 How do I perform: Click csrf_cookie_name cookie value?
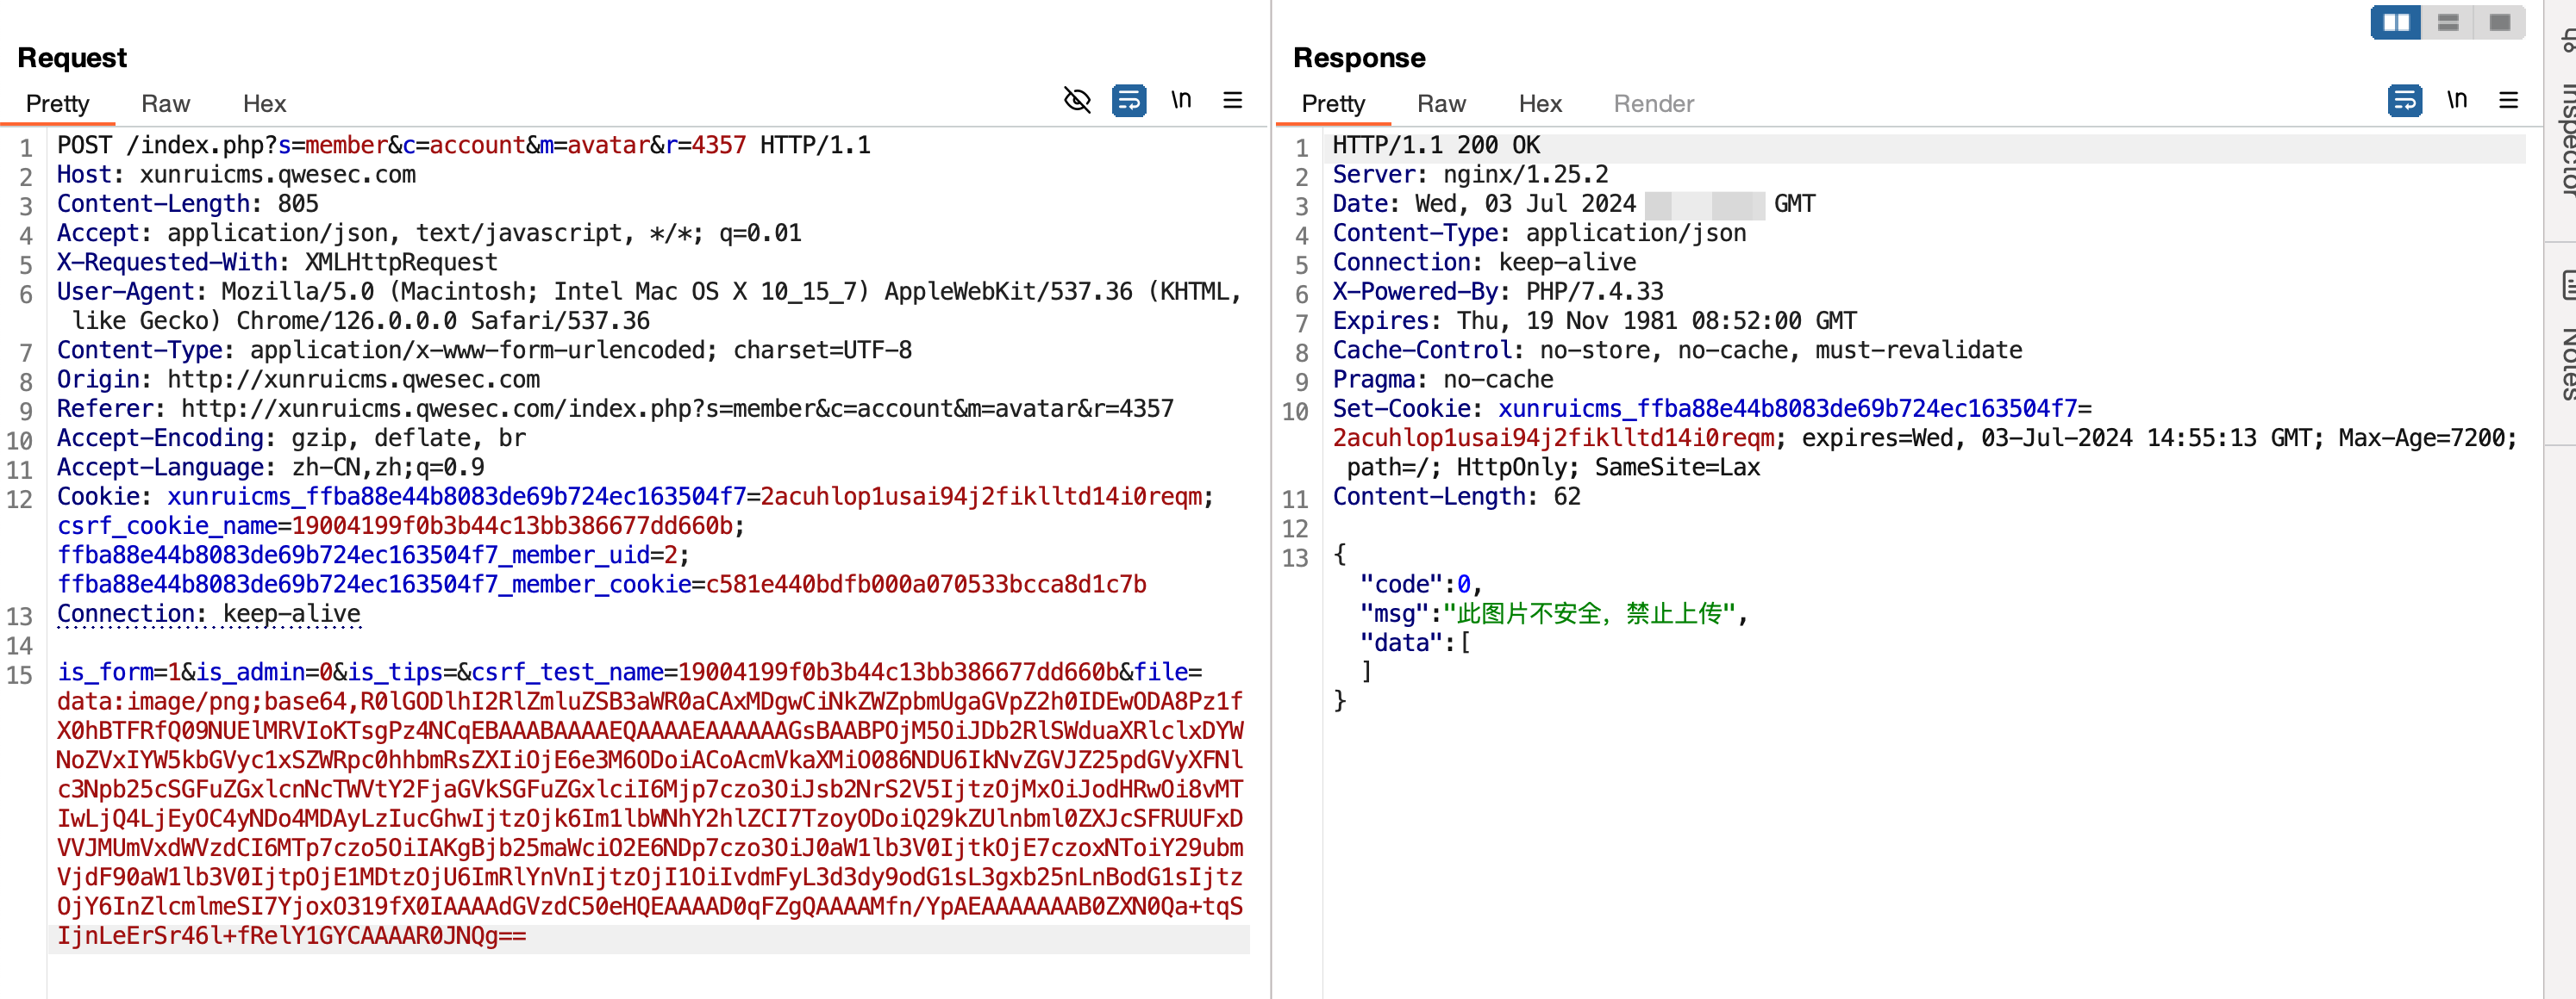point(513,526)
